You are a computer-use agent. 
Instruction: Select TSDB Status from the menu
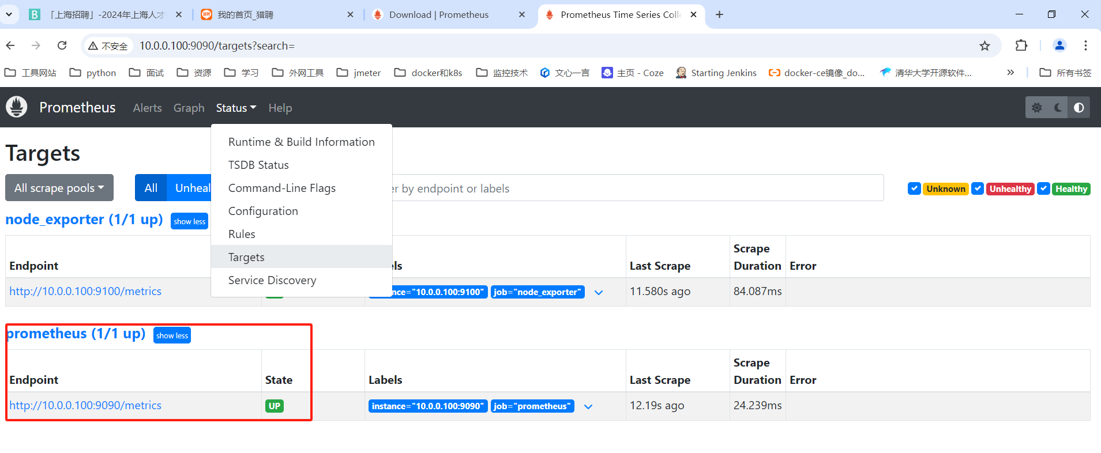click(302, 165)
